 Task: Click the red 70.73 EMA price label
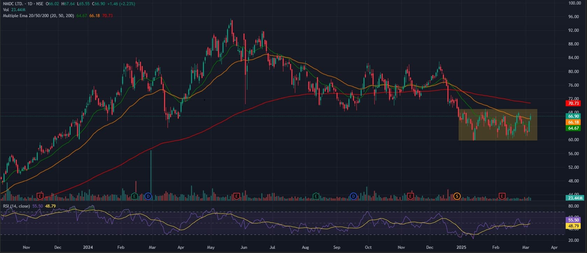[x=573, y=103]
